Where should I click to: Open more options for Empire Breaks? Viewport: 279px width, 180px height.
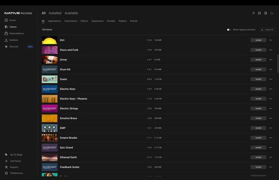[271, 138]
